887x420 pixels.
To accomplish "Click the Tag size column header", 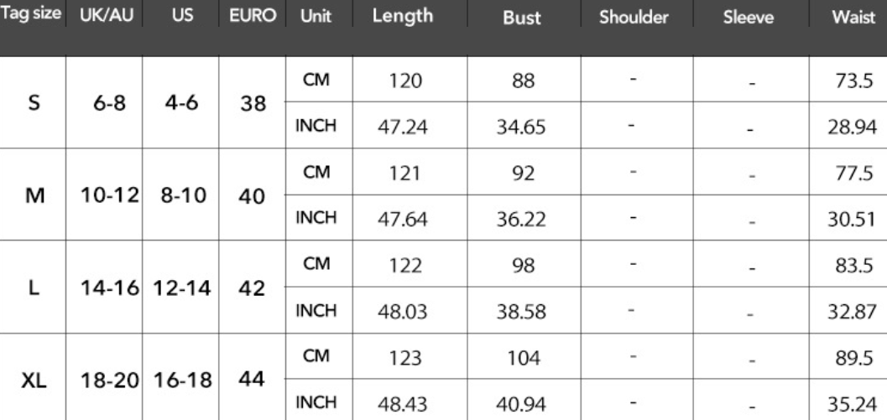I will (30, 14).
